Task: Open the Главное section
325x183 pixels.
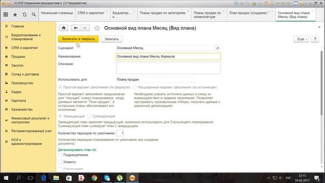Action: point(18,26)
